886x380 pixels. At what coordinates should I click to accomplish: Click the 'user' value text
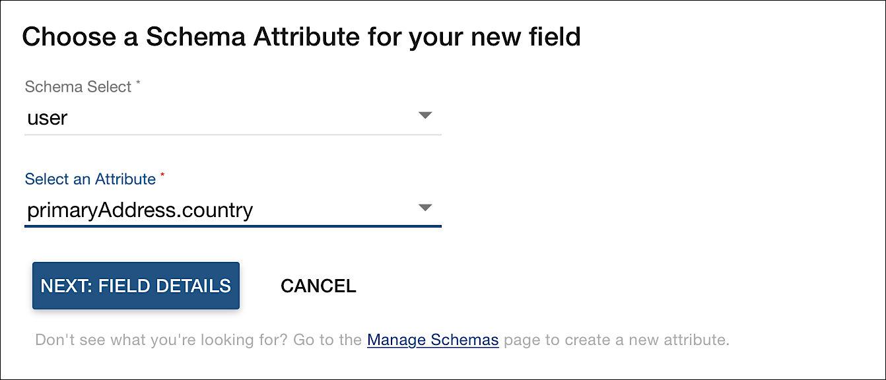48,119
